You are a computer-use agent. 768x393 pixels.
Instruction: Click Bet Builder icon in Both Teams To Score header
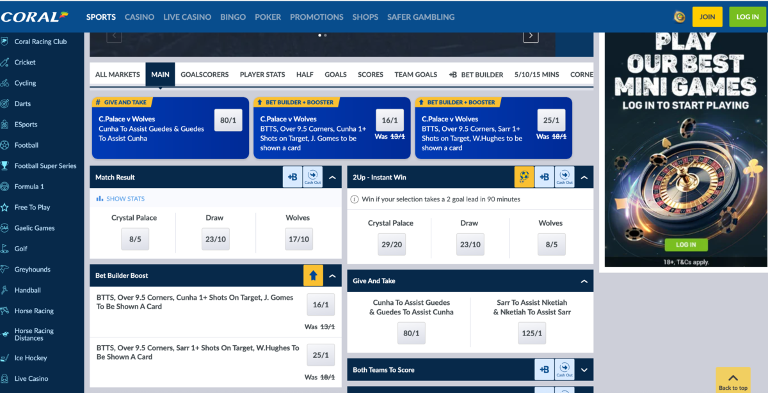point(544,369)
